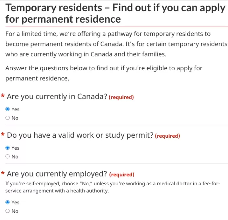Click '(required)' next to currently employed question
Image resolution: width=228 pixels, height=220 pixels.
point(122,174)
